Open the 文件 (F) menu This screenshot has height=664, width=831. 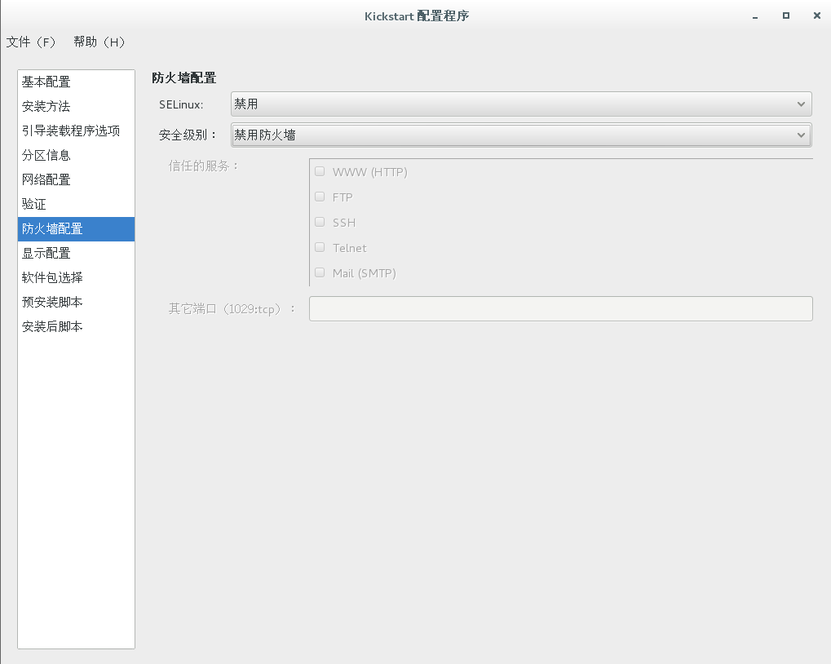[31, 42]
